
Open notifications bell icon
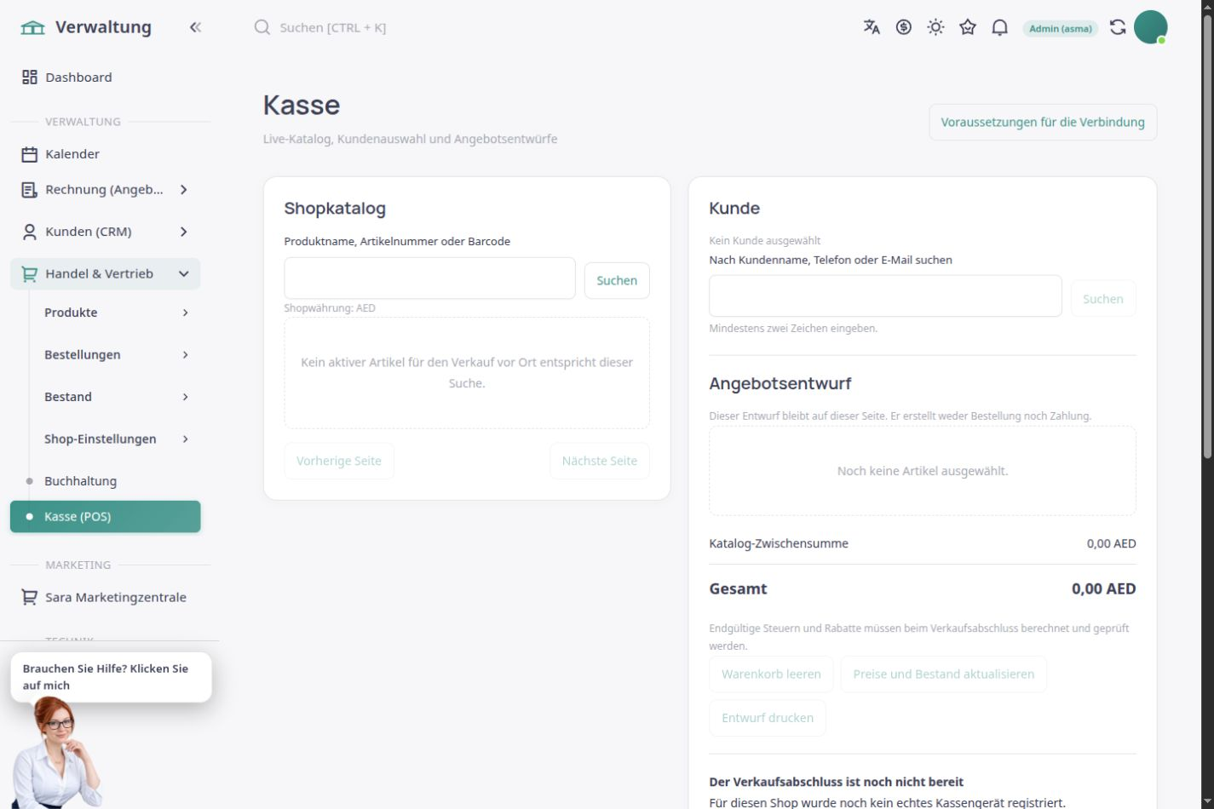pyautogui.click(x=1000, y=27)
